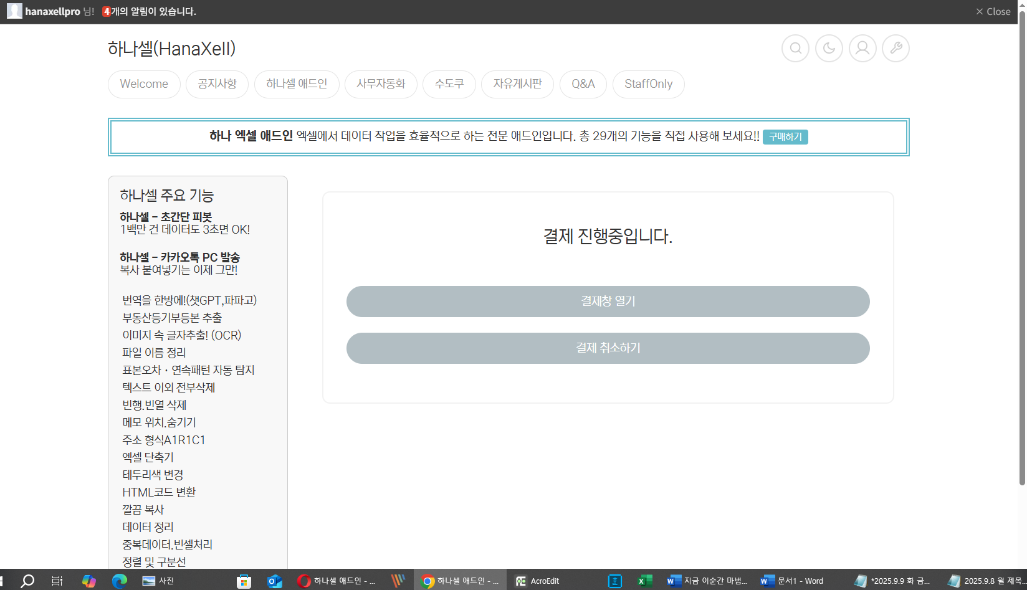Toggle dark mode with the moon icon
This screenshot has height=590, width=1027.
coord(829,48)
